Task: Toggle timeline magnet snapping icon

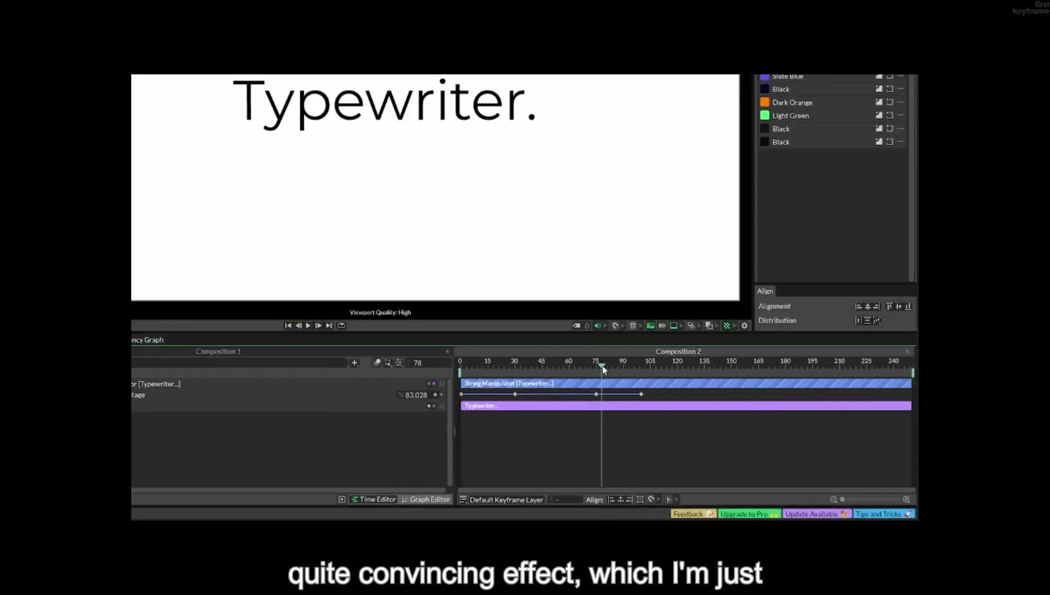Action: click(651, 499)
